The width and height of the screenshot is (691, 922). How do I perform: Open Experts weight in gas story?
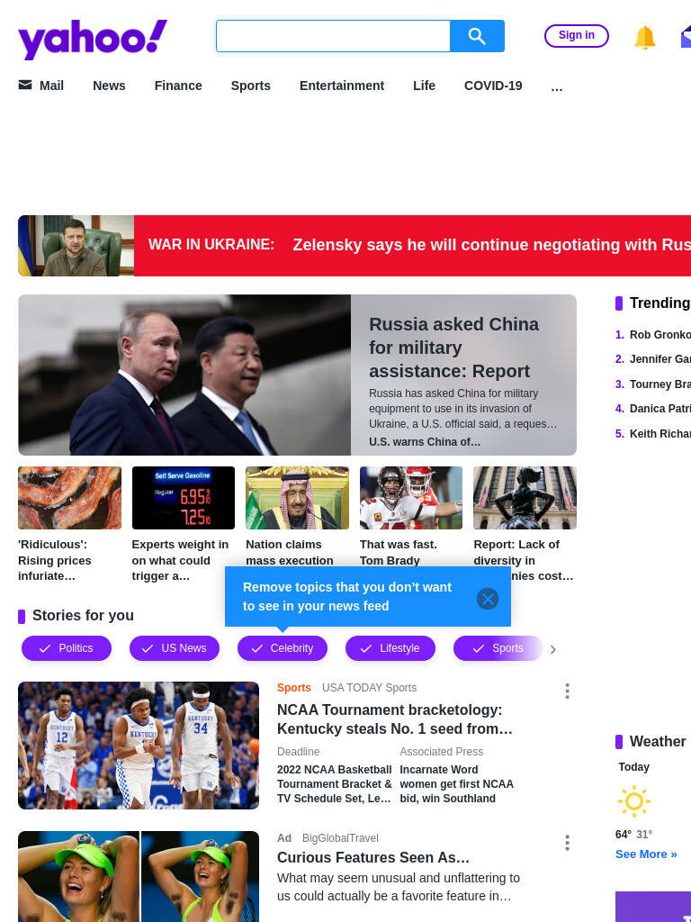pyautogui.click(x=180, y=560)
